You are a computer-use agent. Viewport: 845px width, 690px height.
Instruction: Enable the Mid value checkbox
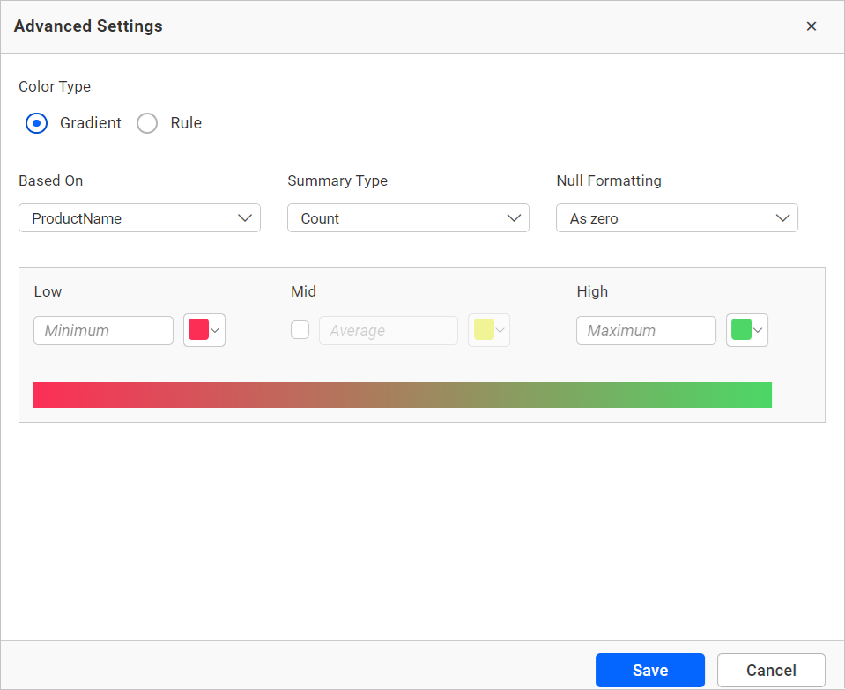pyautogui.click(x=300, y=329)
